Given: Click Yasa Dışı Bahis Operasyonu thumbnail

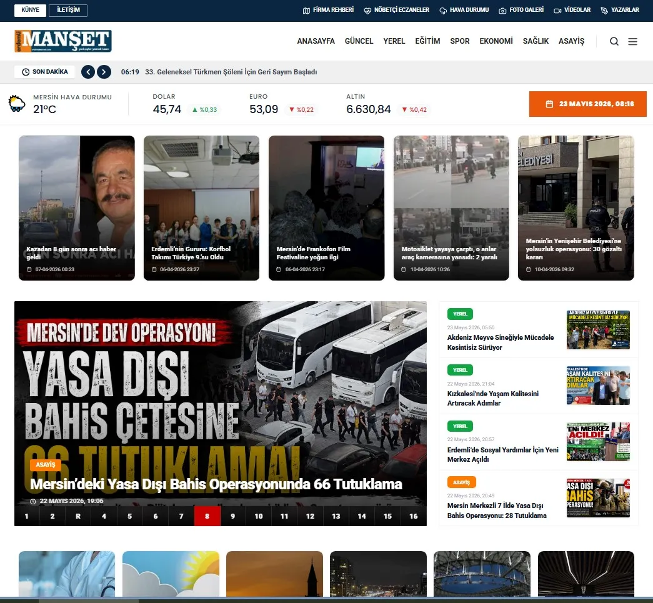Looking at the screenshot, I should pyautogui.click(x=598, y=498).
